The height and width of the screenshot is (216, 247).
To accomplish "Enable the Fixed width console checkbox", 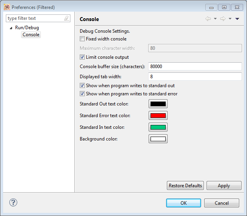I will click(82, 39).
